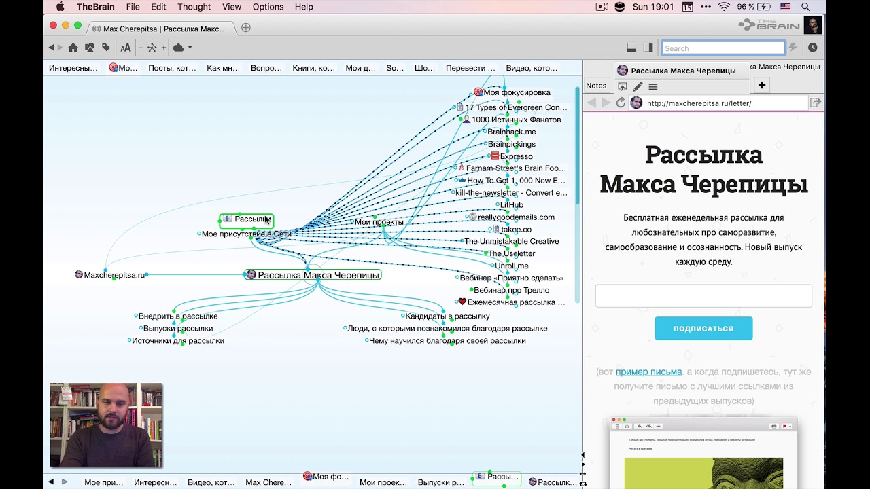Viewport: 870px width, 489px height.
Task: Toggle the side panel layout
Action: [648, 48]
